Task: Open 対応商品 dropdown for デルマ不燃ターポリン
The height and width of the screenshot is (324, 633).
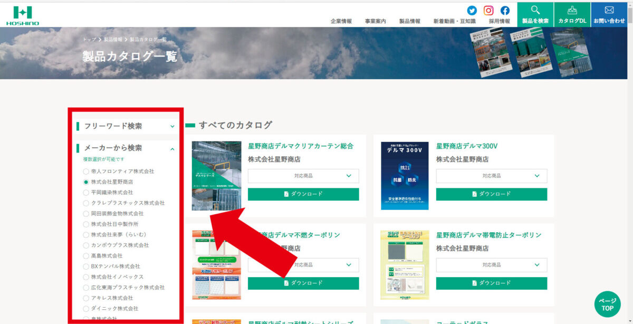Action: click(303, 265)
